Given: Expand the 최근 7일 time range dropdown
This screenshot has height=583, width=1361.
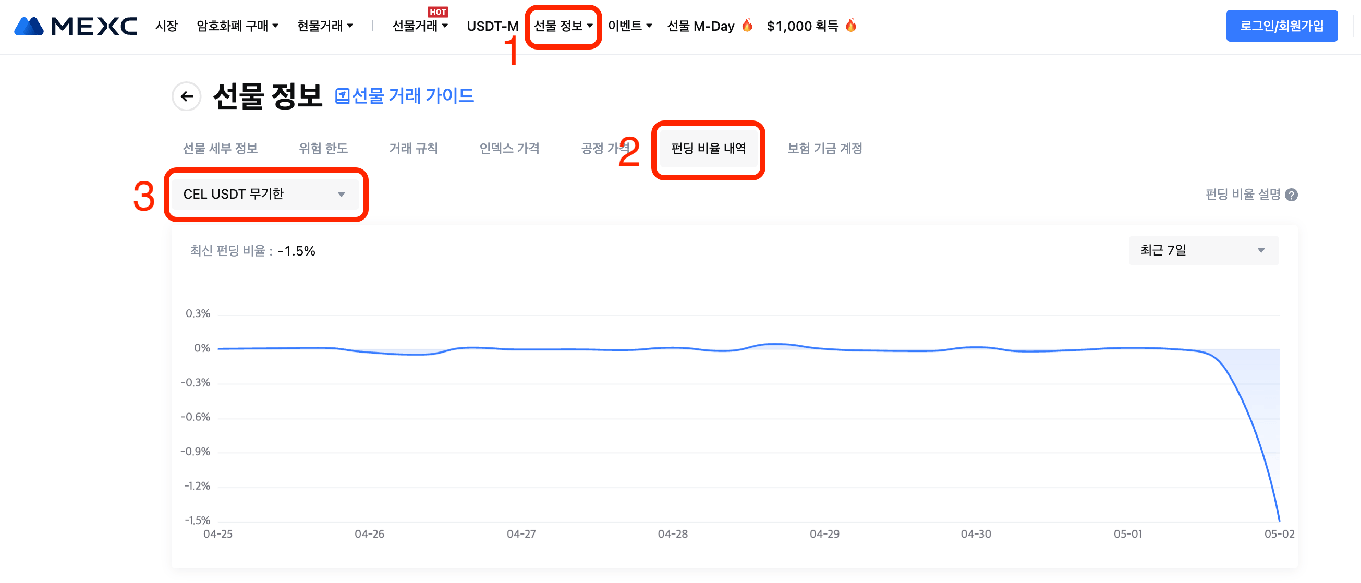Looking at the screenshot, I should (1203, 250).
